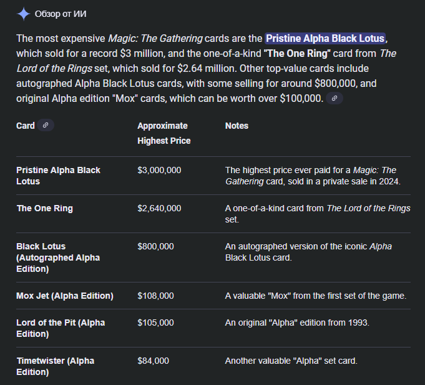Click the $108,000 price cell
This screenshot has width=425, height=385.
tap(155, 296)
